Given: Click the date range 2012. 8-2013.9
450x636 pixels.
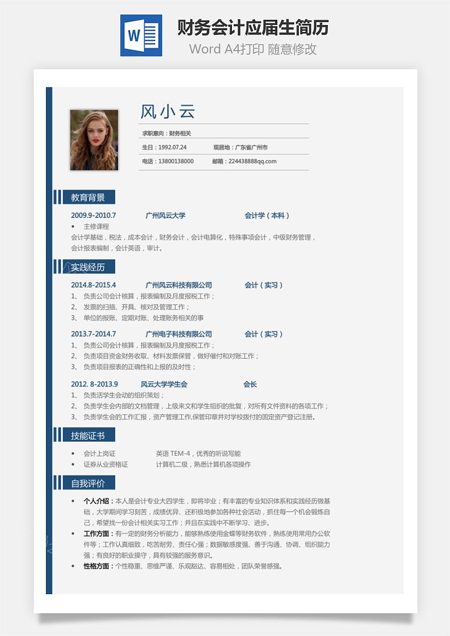Looking at the screenshot, I should click(x=95, y=384).
